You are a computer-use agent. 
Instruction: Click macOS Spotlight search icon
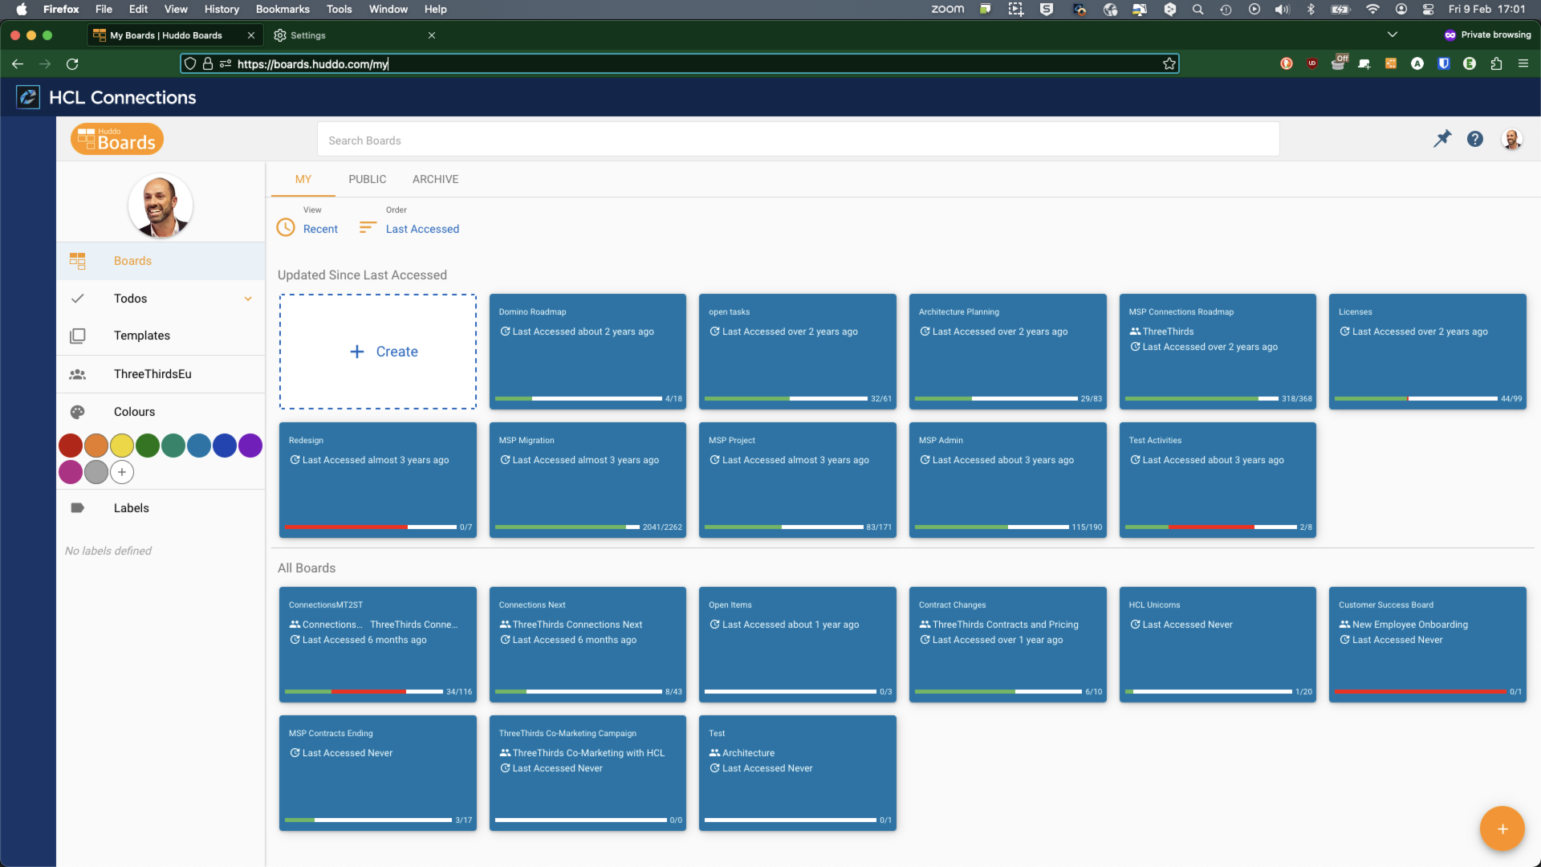point(1197,10)
